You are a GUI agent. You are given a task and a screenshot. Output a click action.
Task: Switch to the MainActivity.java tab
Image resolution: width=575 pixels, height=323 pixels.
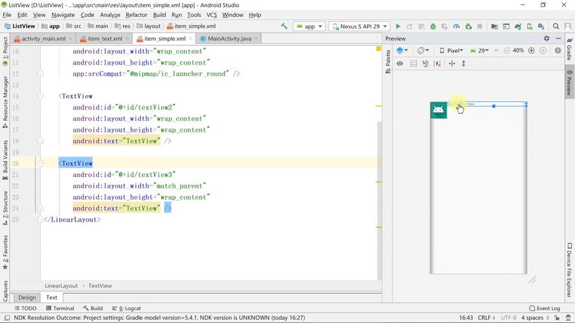point(229,39)
